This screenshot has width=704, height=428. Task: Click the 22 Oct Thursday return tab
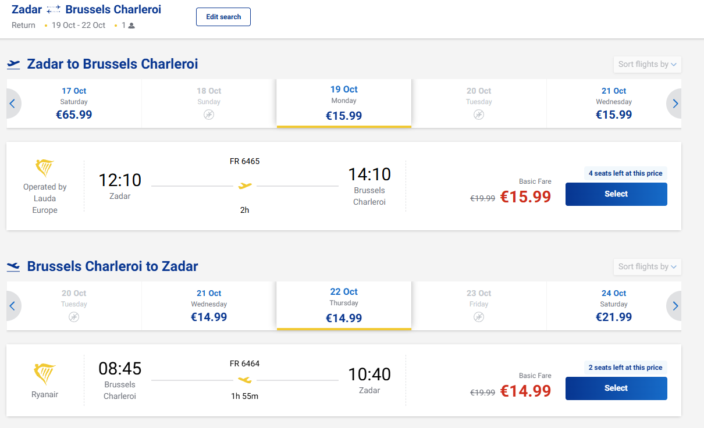[344, 305]
